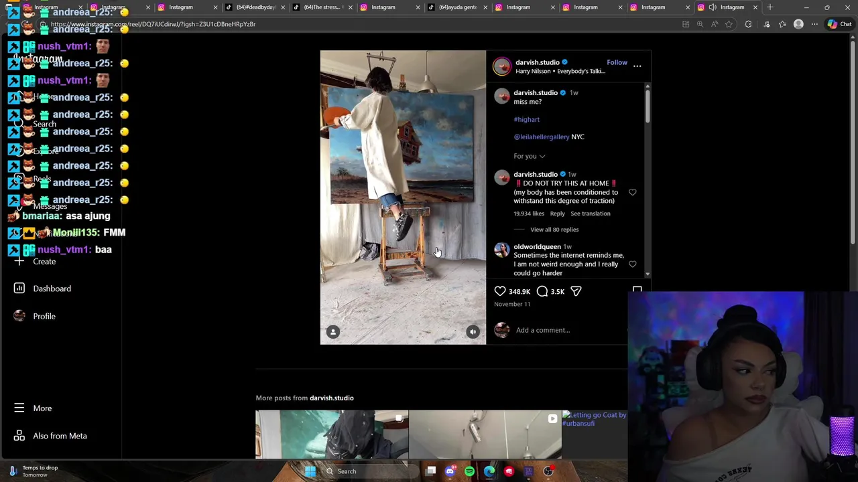
Task: Click the Add a comment field
Action: pyautogui.click(x=570, y=330)
